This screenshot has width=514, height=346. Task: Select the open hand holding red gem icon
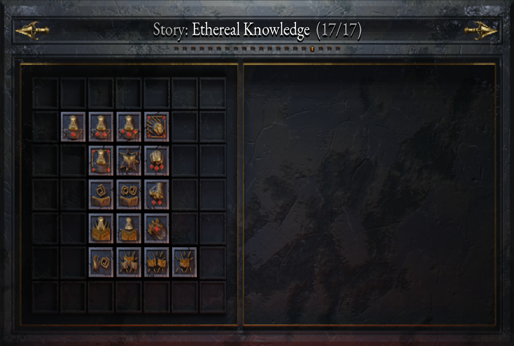pyautogui.click(x=157, y=228)
